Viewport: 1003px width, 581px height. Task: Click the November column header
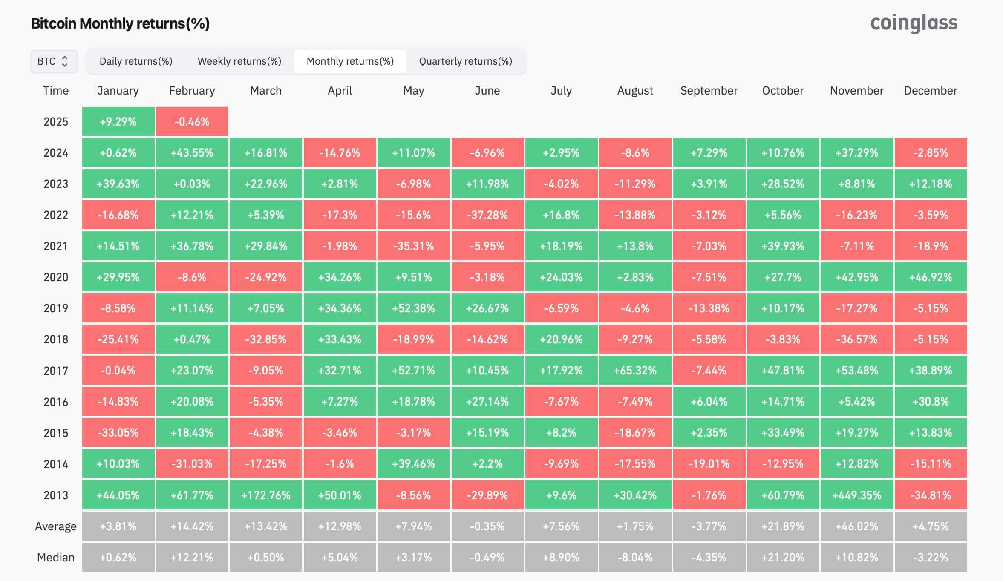click(856, 91)
